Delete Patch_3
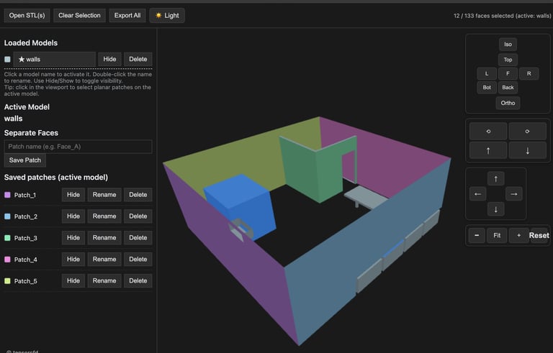 click(x=138, y=238)
